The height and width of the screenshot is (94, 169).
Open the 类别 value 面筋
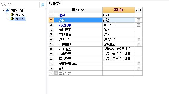tap(118, 20)
